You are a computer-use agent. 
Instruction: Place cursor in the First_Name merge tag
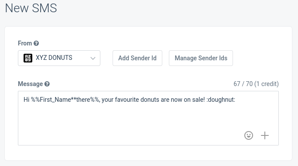pos(55,100)
